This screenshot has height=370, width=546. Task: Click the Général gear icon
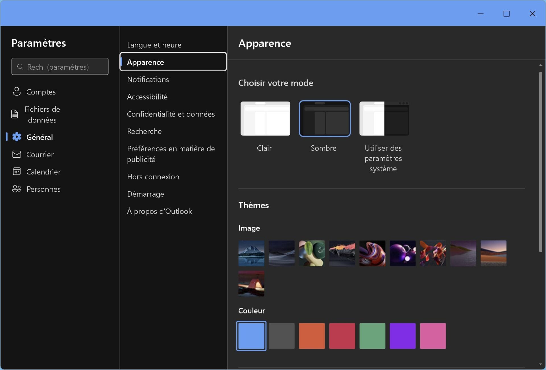(17, 137)
